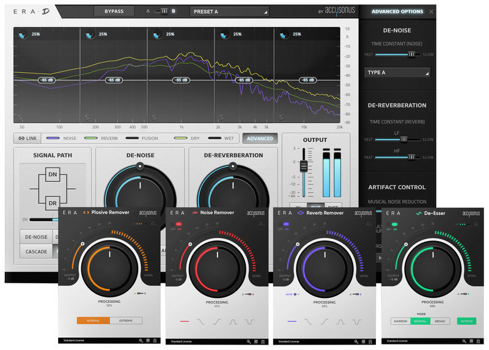Toggle the Reverb Remover on/off switch

pos(284,224)
